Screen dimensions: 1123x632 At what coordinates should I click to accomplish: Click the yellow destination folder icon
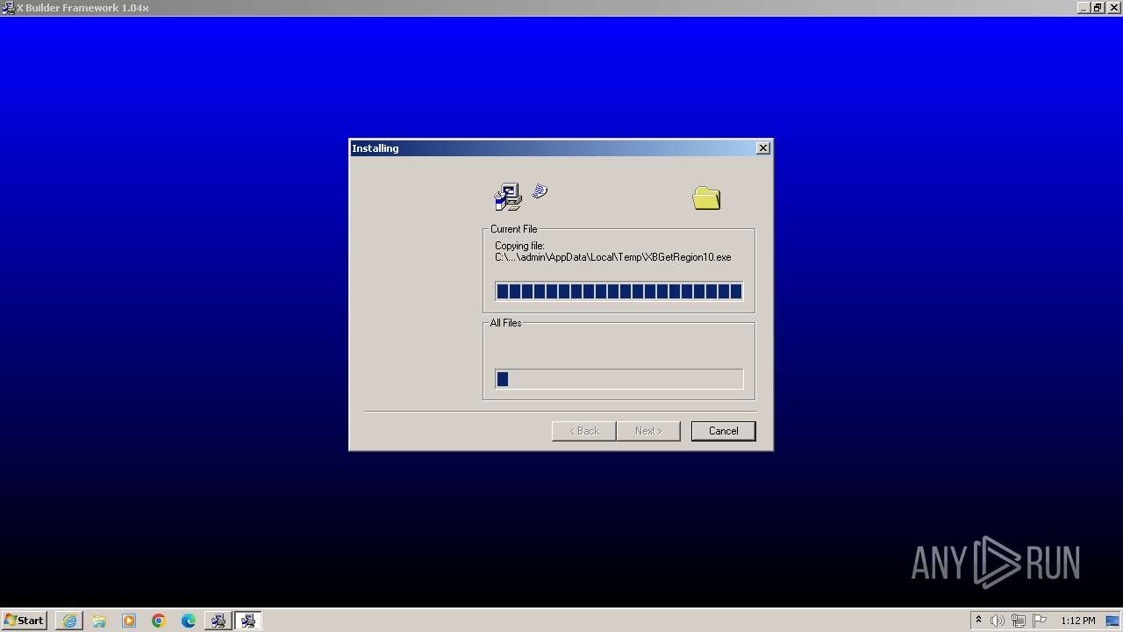coord(706,198)
